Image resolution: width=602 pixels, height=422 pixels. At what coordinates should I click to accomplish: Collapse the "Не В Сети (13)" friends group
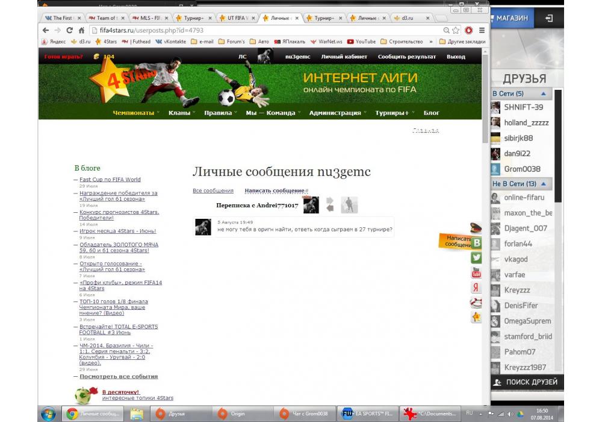click(x=544, y=184)
